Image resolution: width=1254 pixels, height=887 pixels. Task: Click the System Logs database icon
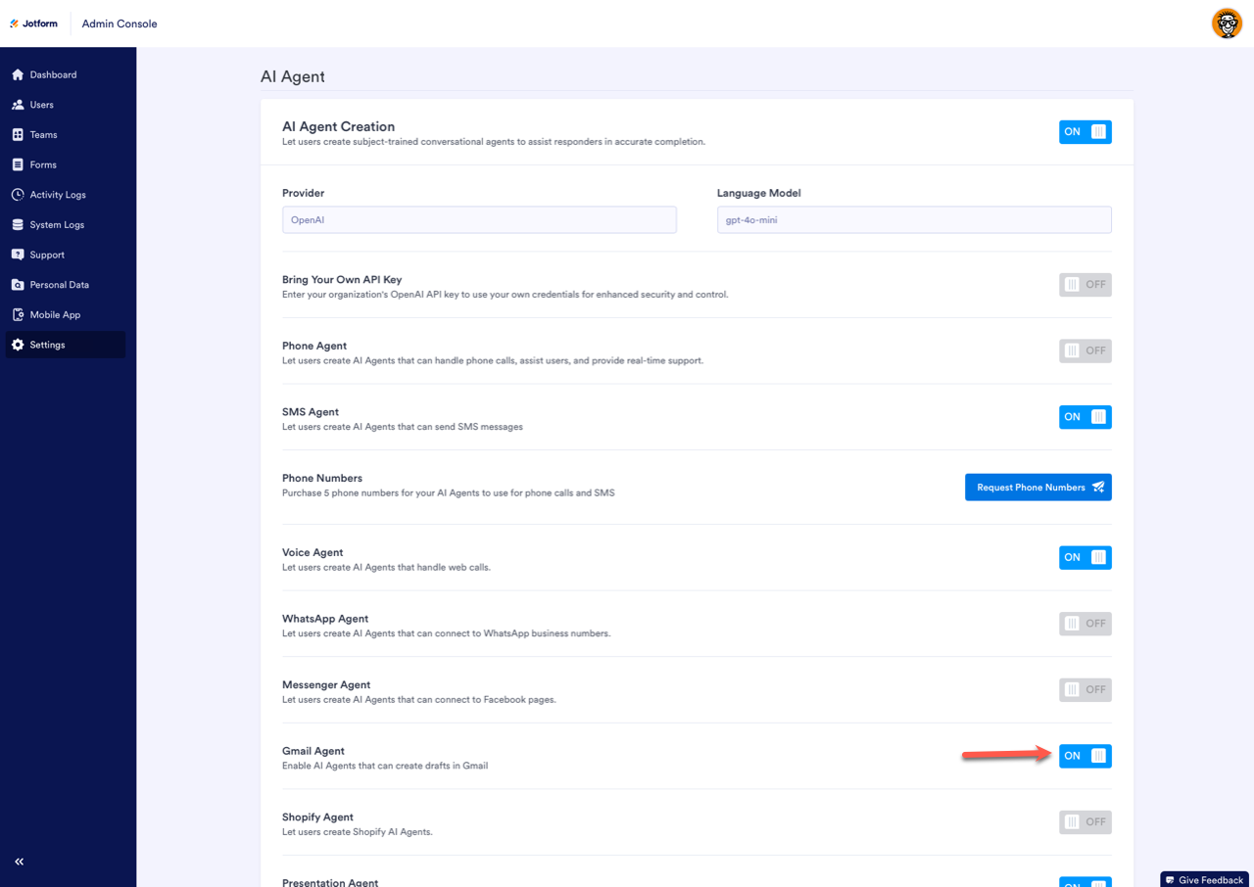coord(18,225)
